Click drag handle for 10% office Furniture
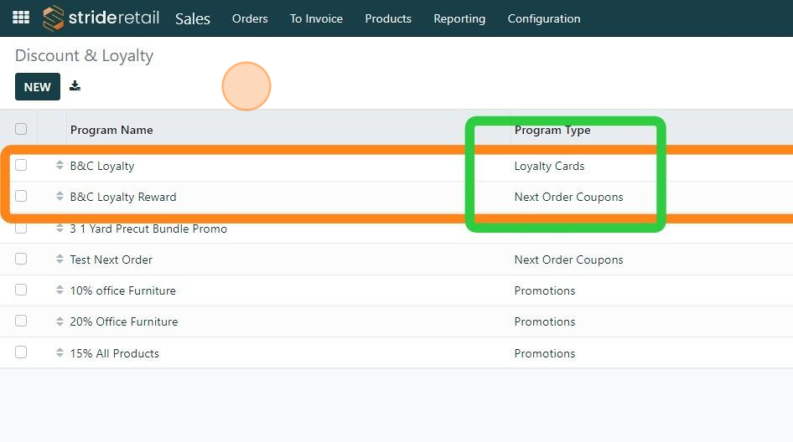 pos(60,290)
